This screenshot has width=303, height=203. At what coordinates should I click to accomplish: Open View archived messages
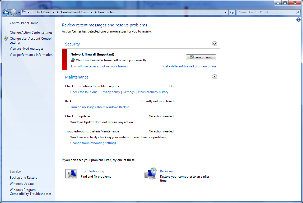coord(27,49)
